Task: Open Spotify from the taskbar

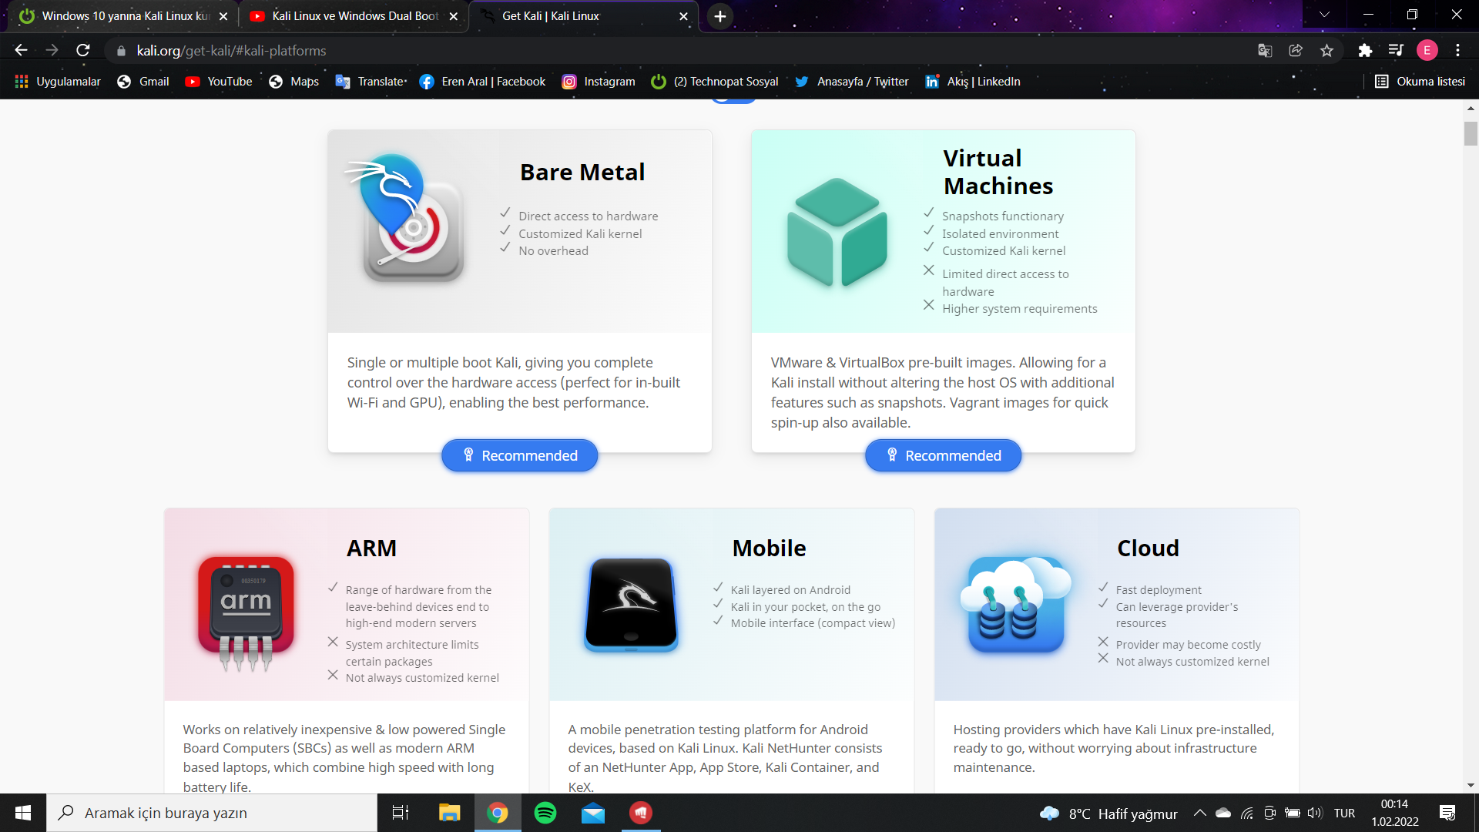Action: pyautogui.click(x=545, y=813)
